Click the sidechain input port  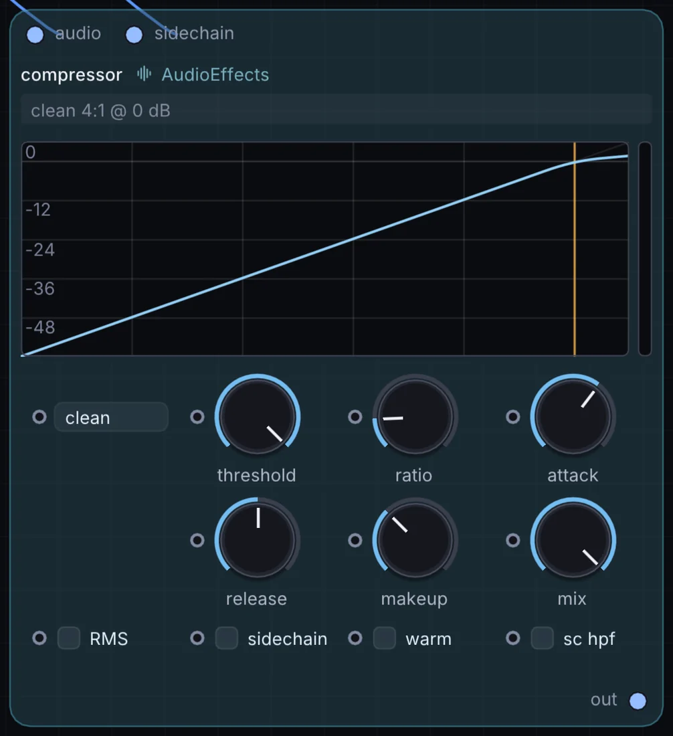pyautogui.click(x=134, y=35)
